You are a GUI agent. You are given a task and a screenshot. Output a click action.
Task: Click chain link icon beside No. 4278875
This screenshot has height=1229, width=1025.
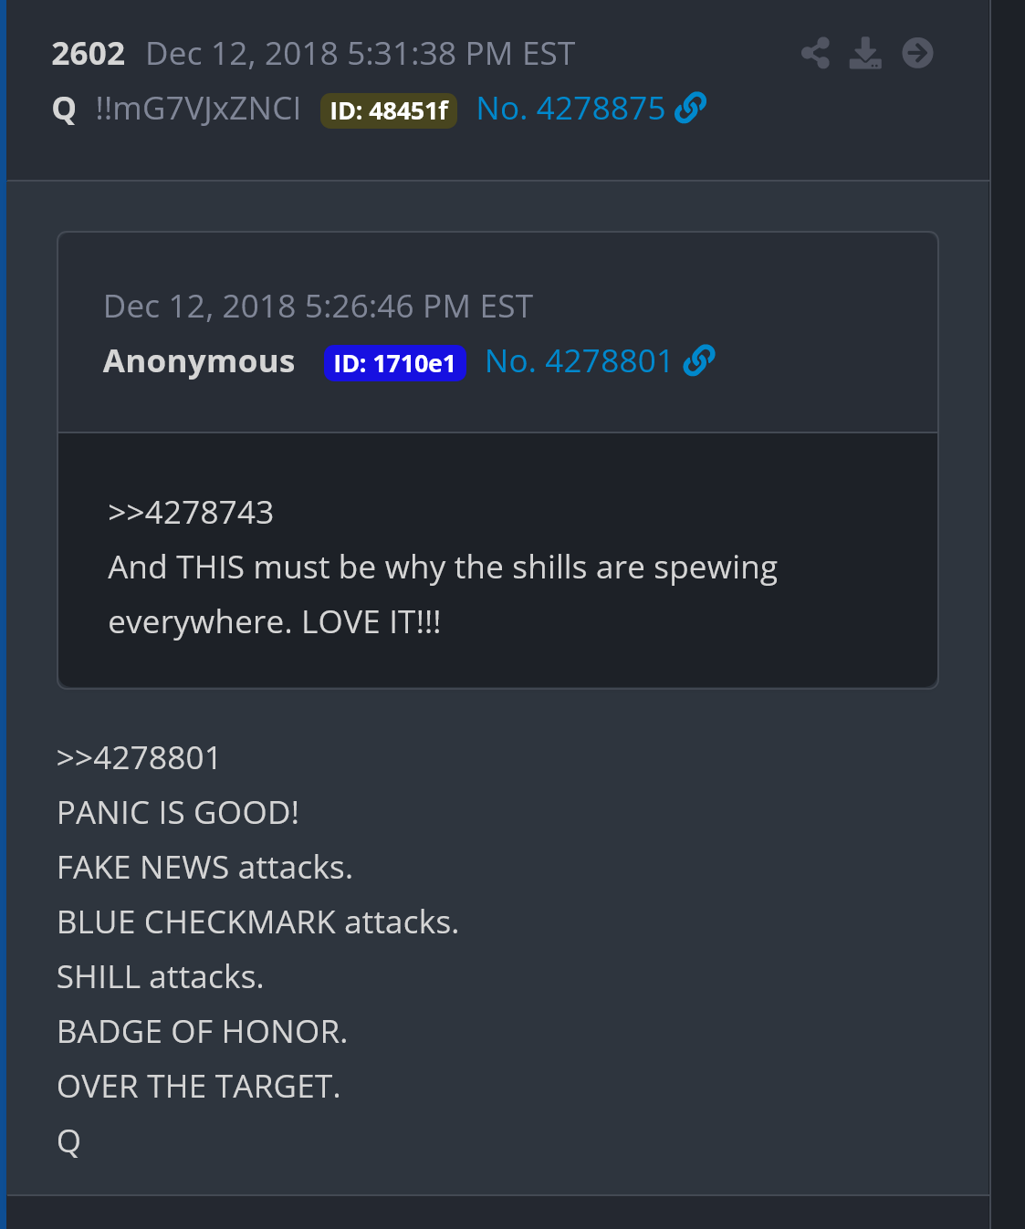690,109
